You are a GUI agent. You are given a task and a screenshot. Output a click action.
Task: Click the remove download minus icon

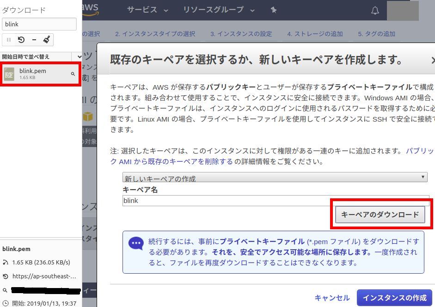coord(34,40)
